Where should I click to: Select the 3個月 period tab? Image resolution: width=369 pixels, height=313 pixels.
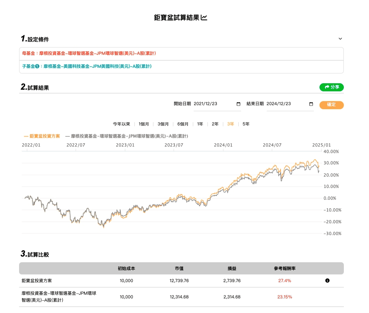(x=163, y=124)
